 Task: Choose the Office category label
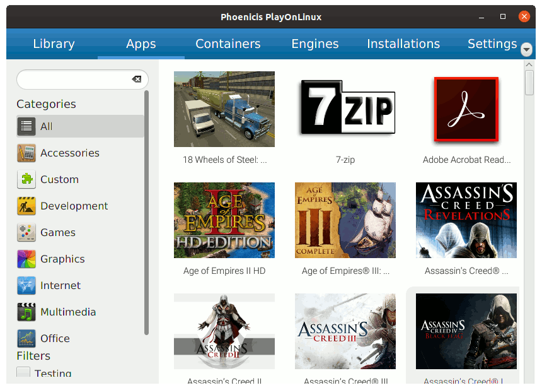[x=55, y=338]
